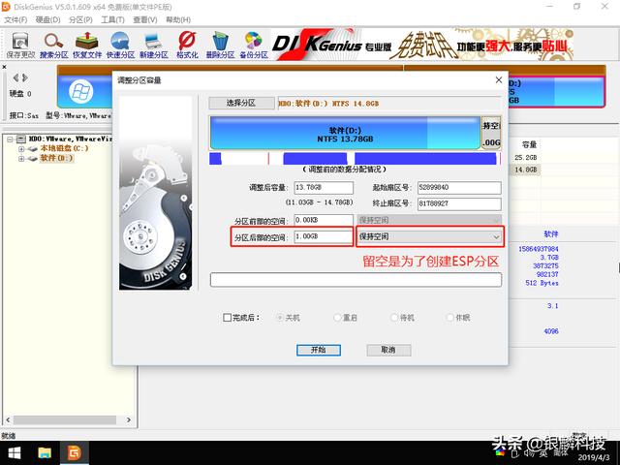
Task: Select 软件 (D:) in the disk tree
Action: [56, 158]
